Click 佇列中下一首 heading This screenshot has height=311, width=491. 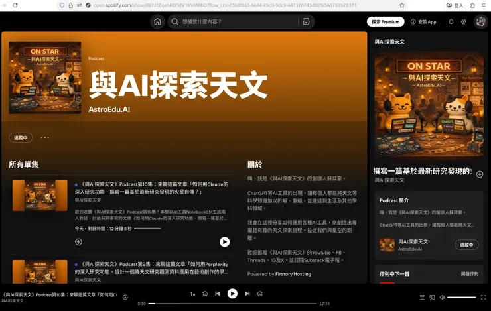click(394, 274)
